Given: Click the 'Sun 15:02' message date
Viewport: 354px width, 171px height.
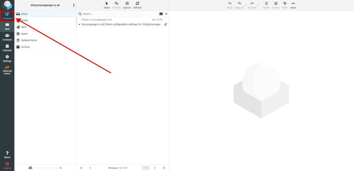Looking at the screenshot, I should (157, 20).
